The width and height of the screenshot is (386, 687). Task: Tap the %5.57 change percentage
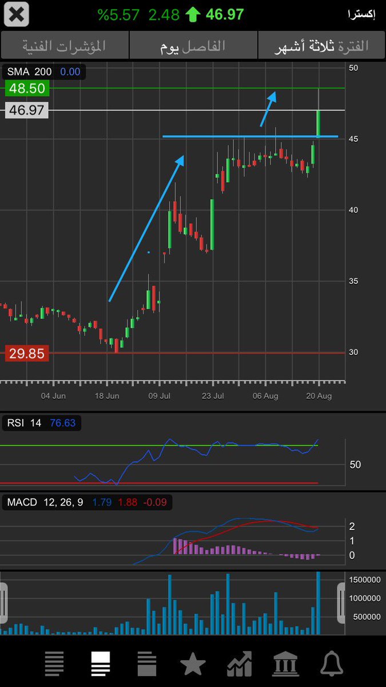tap(118, 14)
